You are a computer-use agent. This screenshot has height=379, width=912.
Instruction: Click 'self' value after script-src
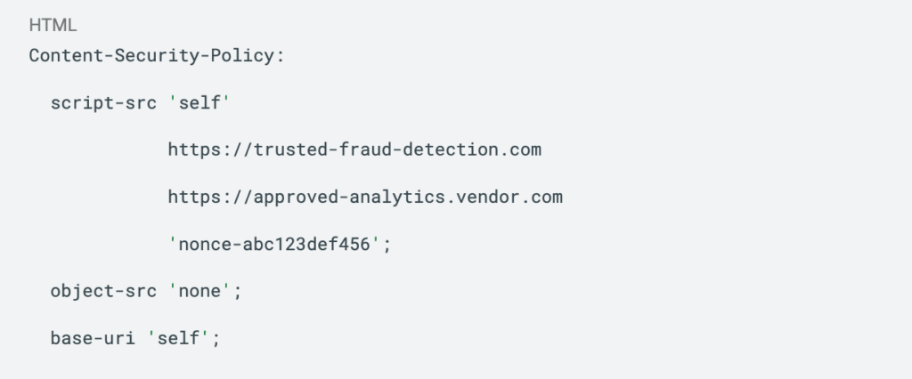pos(199,102)
